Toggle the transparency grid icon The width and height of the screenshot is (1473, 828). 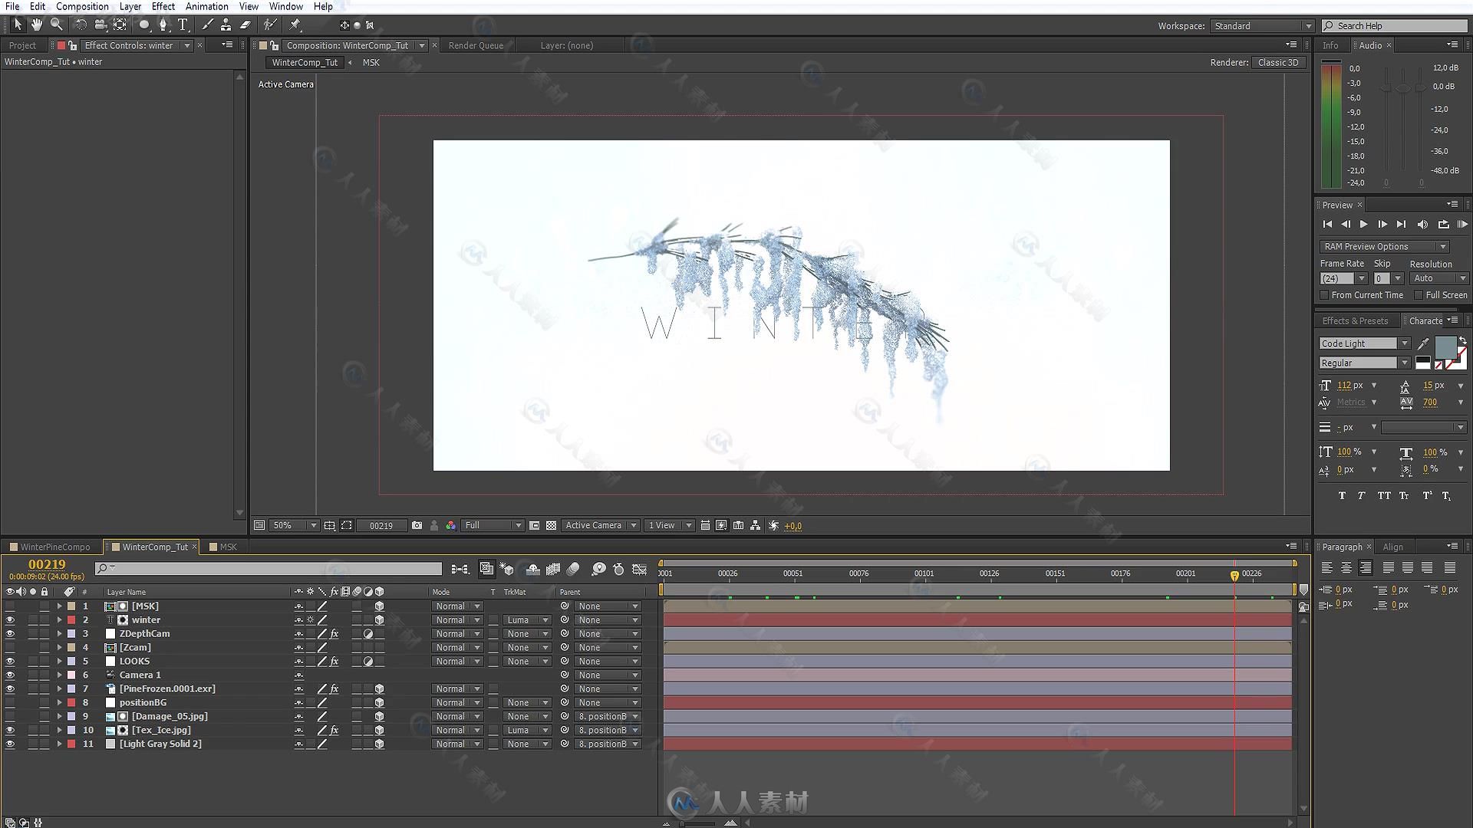click(551, 525)
